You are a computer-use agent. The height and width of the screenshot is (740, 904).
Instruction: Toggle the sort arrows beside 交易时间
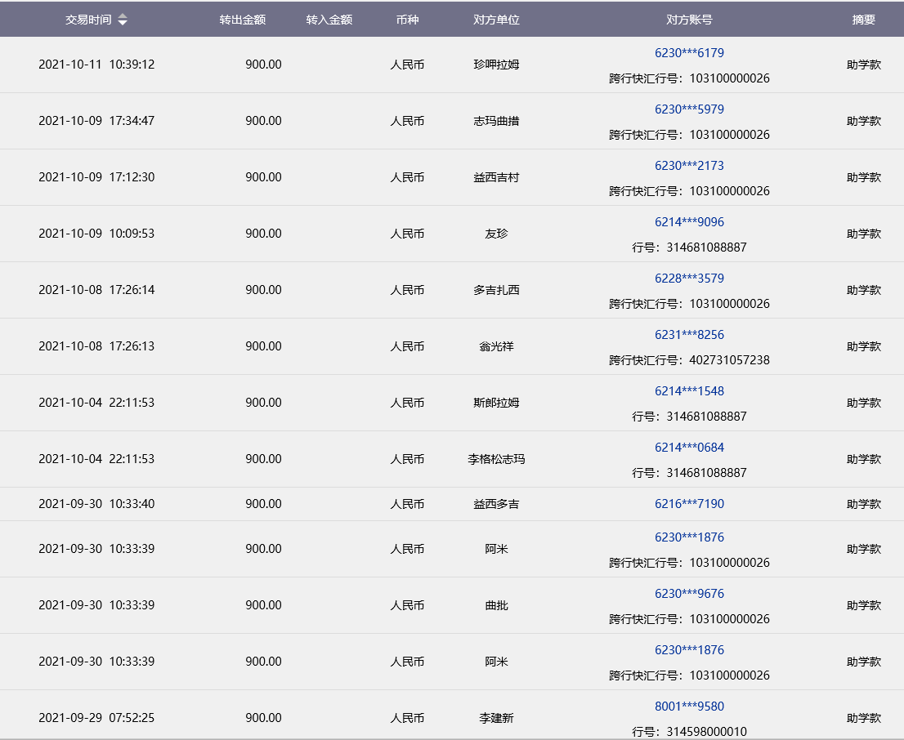[x=123, y=20]
